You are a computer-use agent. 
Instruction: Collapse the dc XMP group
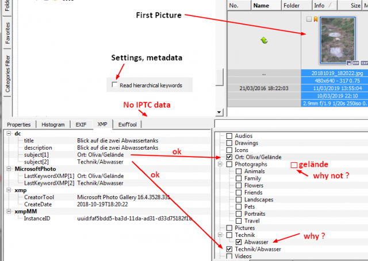point(9,134)
